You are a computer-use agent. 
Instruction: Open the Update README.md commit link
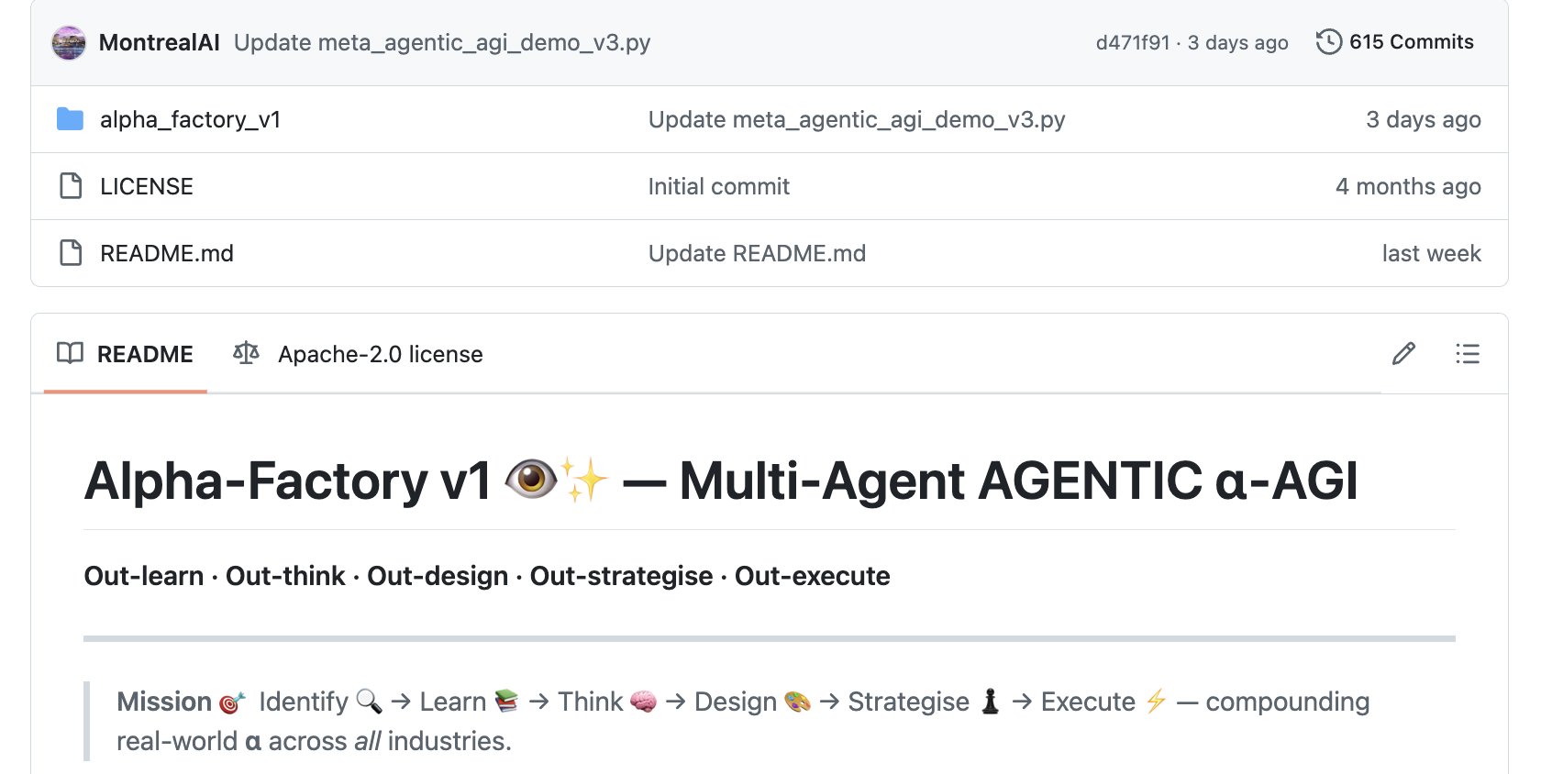tap(757, 254)
